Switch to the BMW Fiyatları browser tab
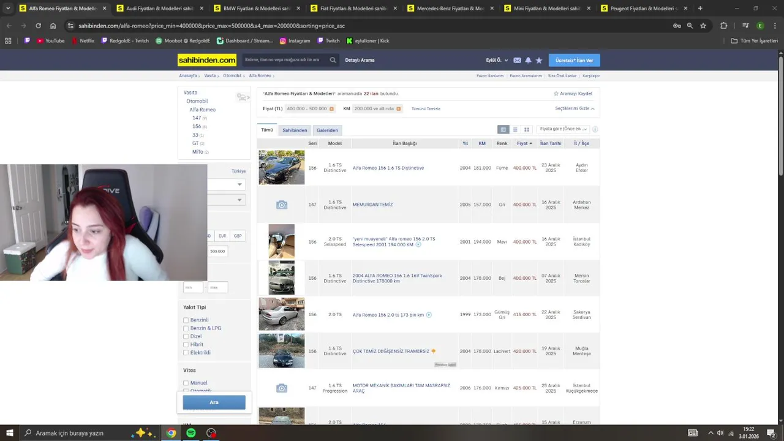 [x=256, y=9]
